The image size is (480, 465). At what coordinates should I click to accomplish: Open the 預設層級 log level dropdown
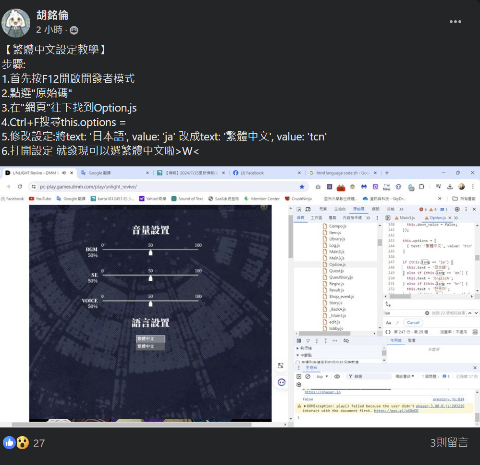(405, 376)
